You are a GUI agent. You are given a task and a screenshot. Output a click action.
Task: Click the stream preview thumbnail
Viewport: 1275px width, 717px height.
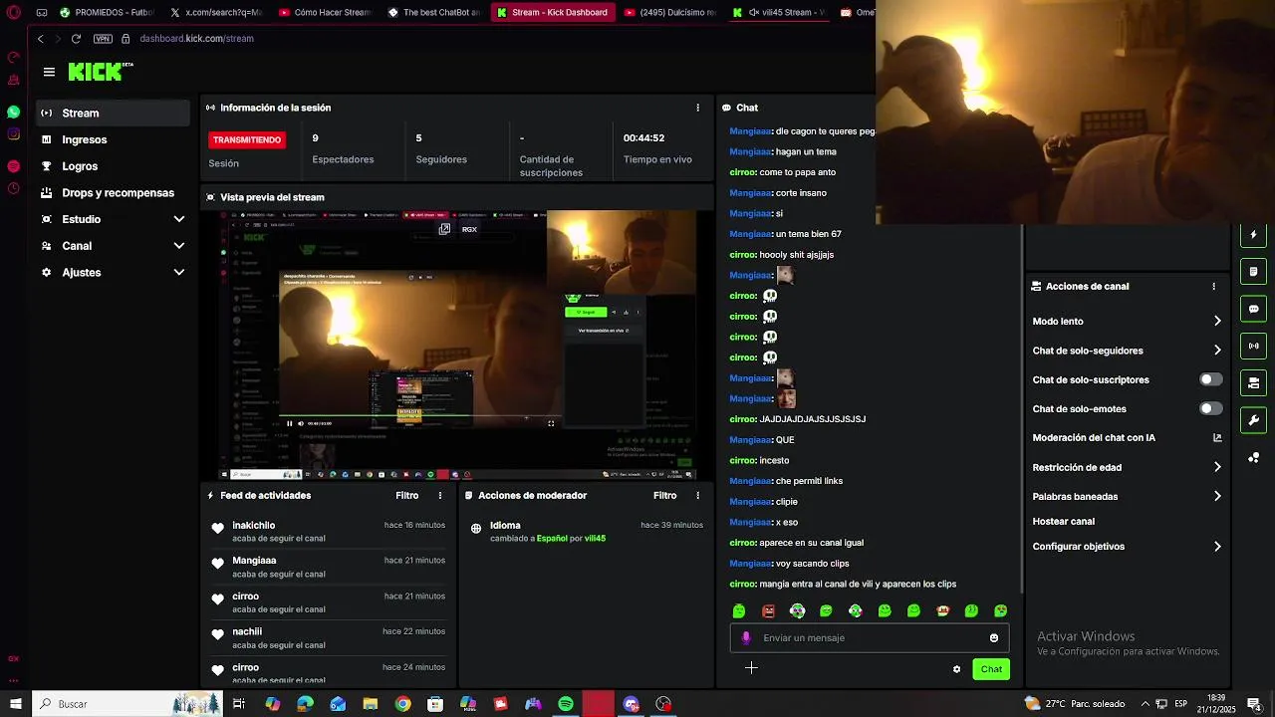[457, 345]
